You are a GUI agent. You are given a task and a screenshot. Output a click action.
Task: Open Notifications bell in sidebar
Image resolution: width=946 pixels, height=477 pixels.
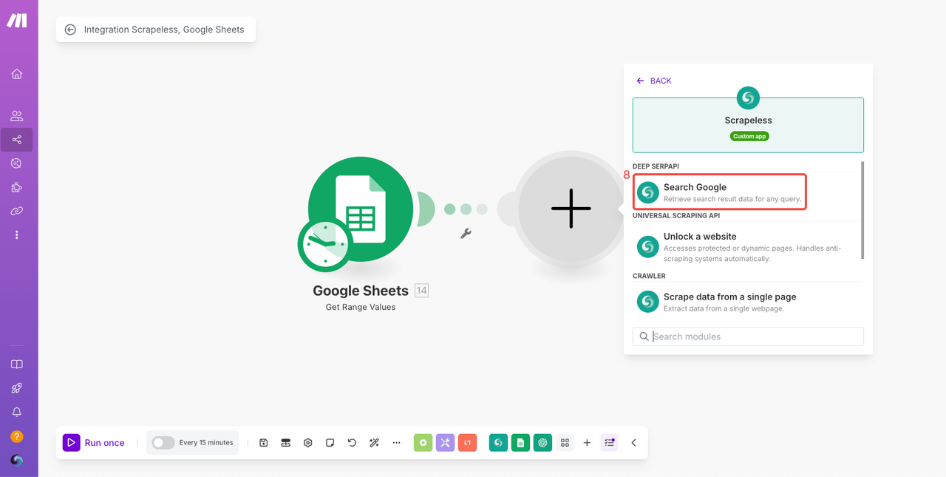click(16, 412)
